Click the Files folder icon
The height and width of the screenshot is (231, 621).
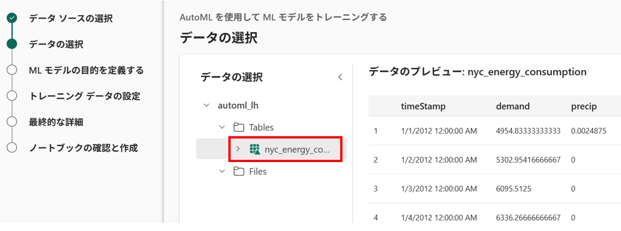[x=238, y=171]
